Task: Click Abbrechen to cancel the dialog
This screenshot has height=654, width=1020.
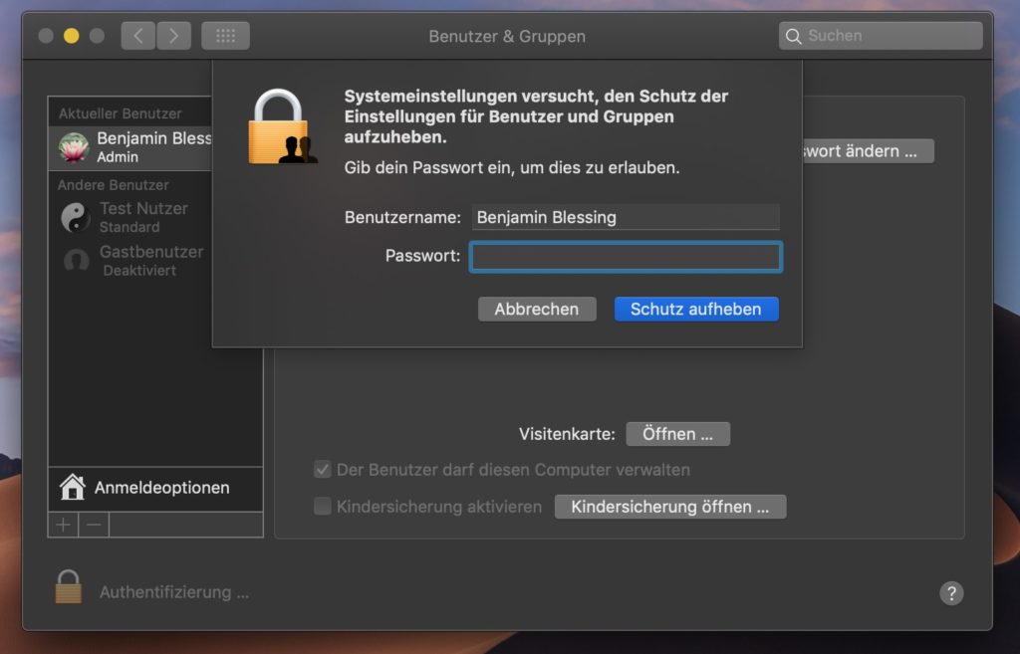Action: click(x=537, y=309)
